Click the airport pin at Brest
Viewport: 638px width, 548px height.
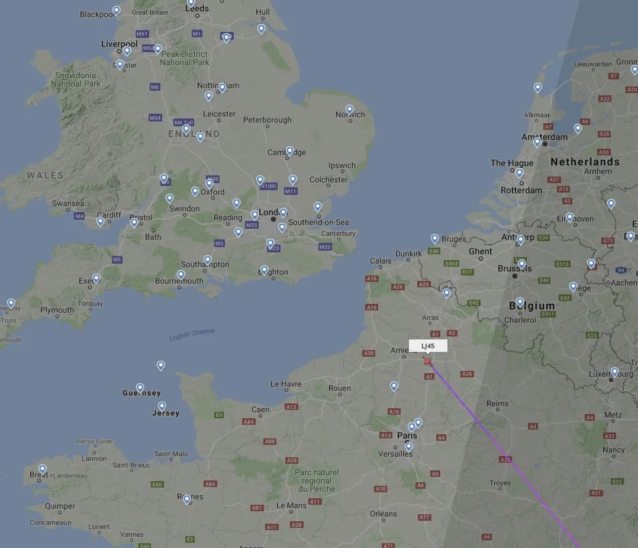pyautogui.click(x=43, y=470)
